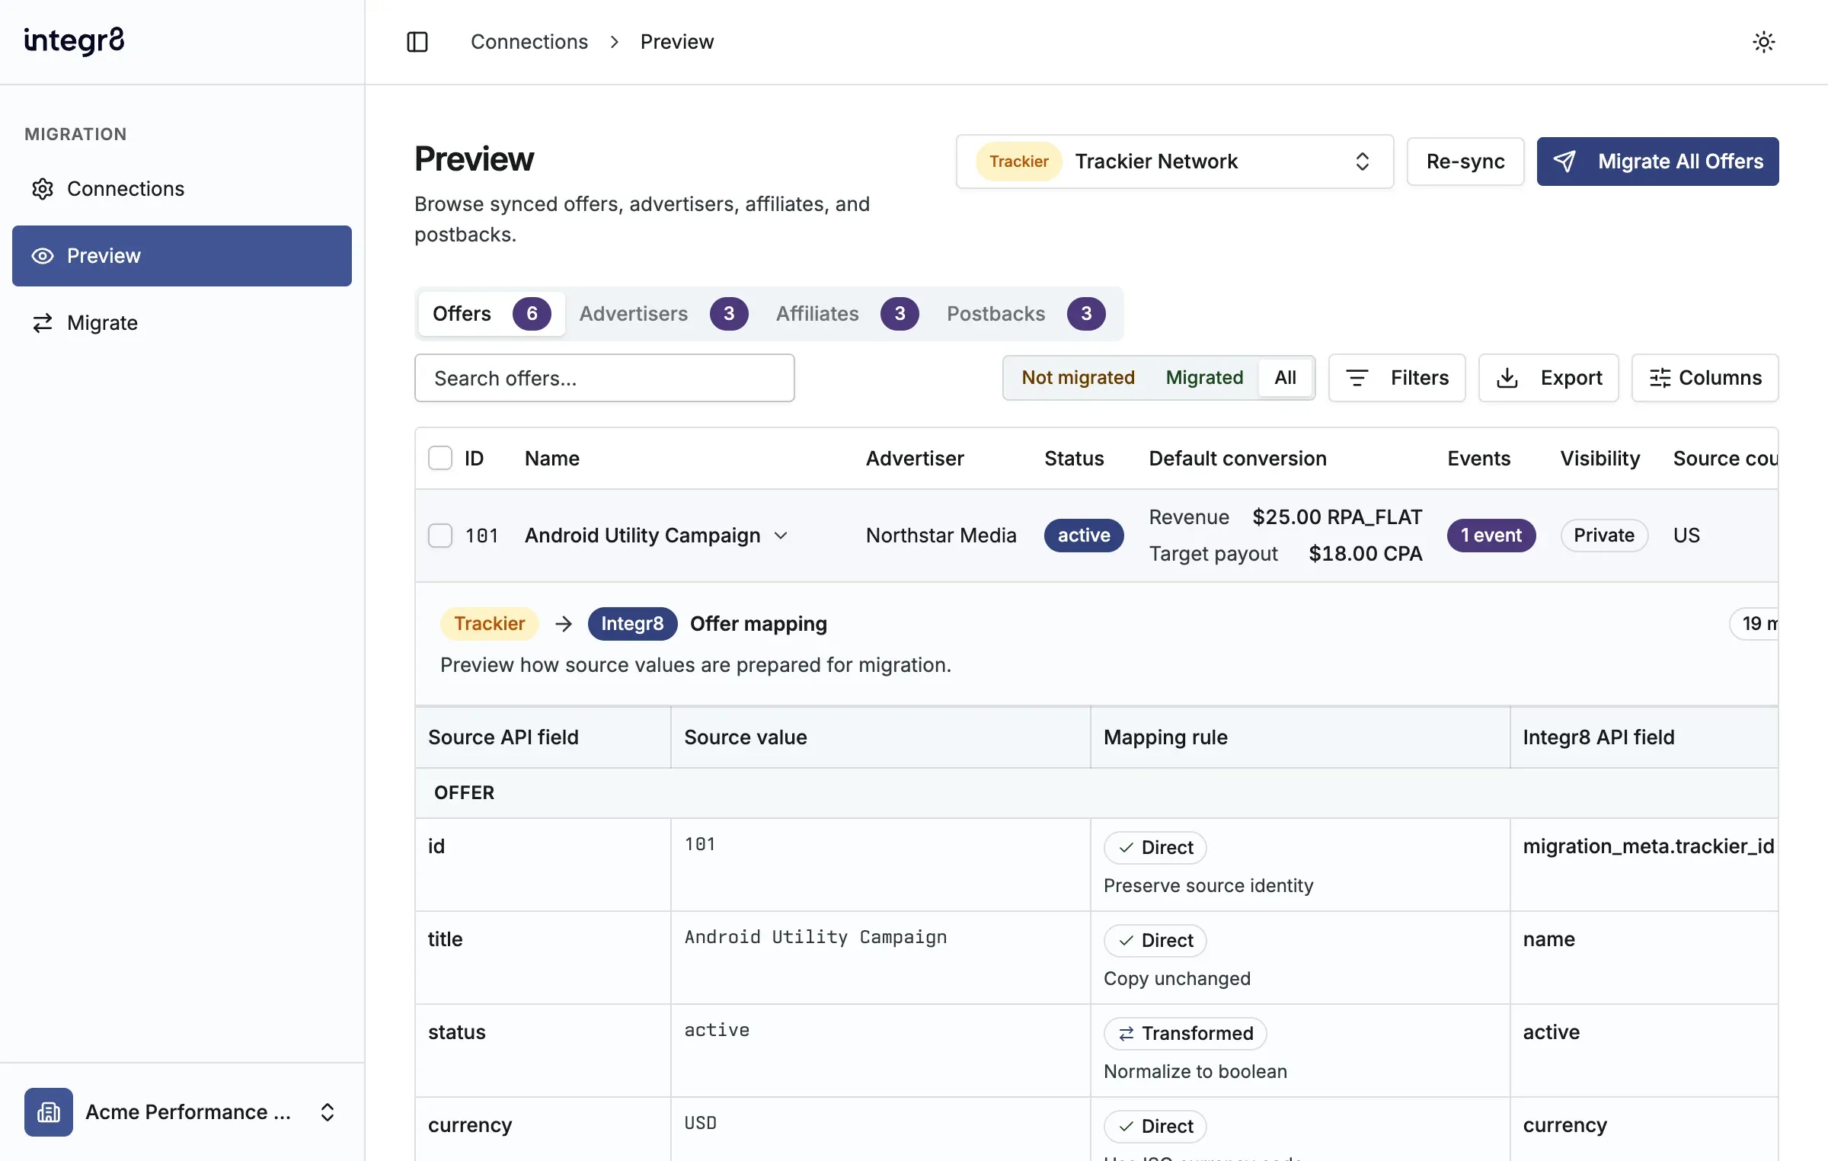Click the Search offers input field

tap(605, 378)
